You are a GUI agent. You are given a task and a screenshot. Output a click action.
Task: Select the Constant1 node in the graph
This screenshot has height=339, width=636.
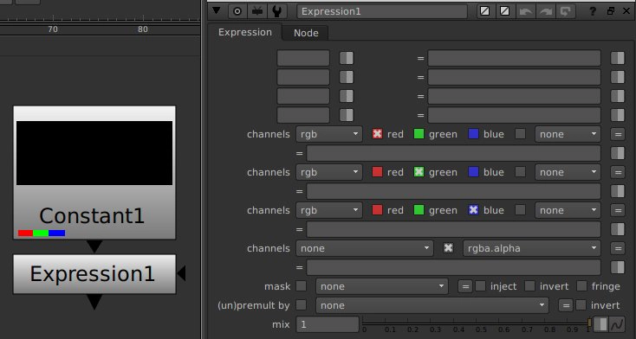click(x=94, y=173)
